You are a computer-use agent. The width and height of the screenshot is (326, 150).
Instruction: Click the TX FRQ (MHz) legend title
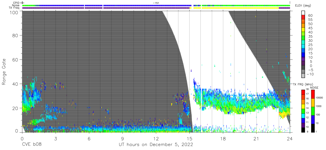coord(302,84)
